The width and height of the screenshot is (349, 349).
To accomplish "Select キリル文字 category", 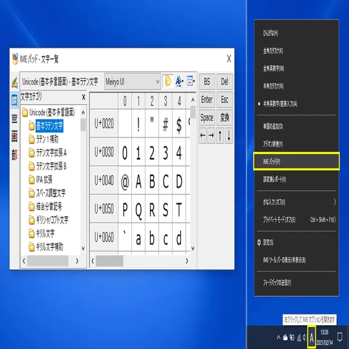I will [45, 233].
